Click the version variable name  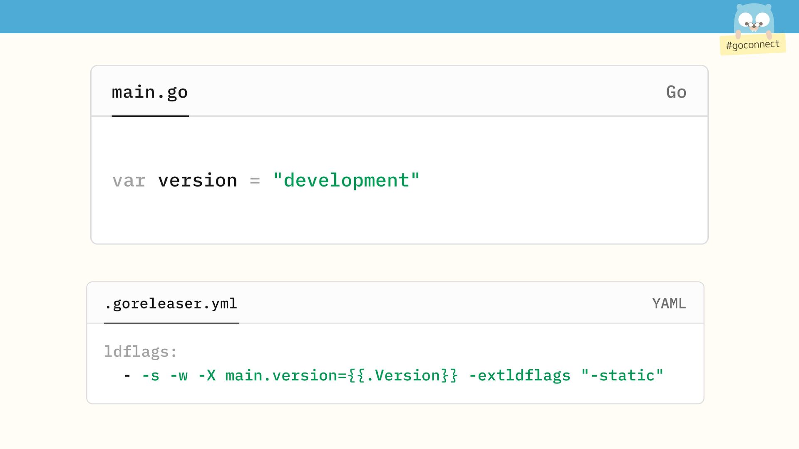click(x=198, y=180)
